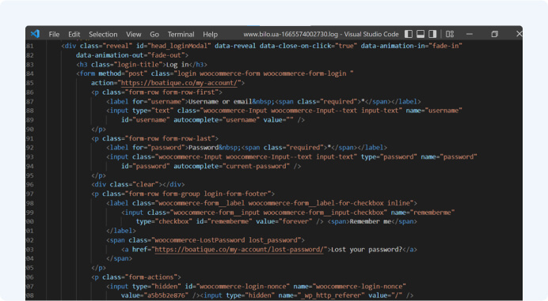
Task: Click line number 81 in the gutter
Action: click(x=30, y=46)
